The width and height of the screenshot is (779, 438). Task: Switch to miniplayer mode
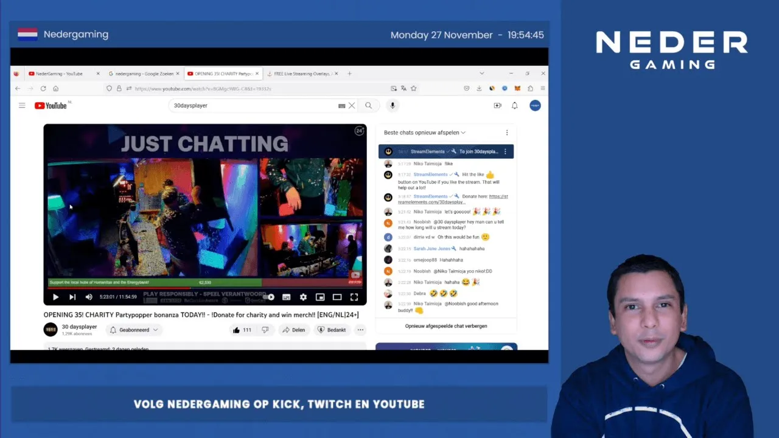pyautogui.click(x=320, y=297)
